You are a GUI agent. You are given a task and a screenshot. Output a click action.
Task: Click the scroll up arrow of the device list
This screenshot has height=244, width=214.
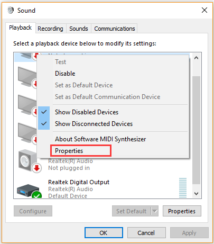point(196,58)
